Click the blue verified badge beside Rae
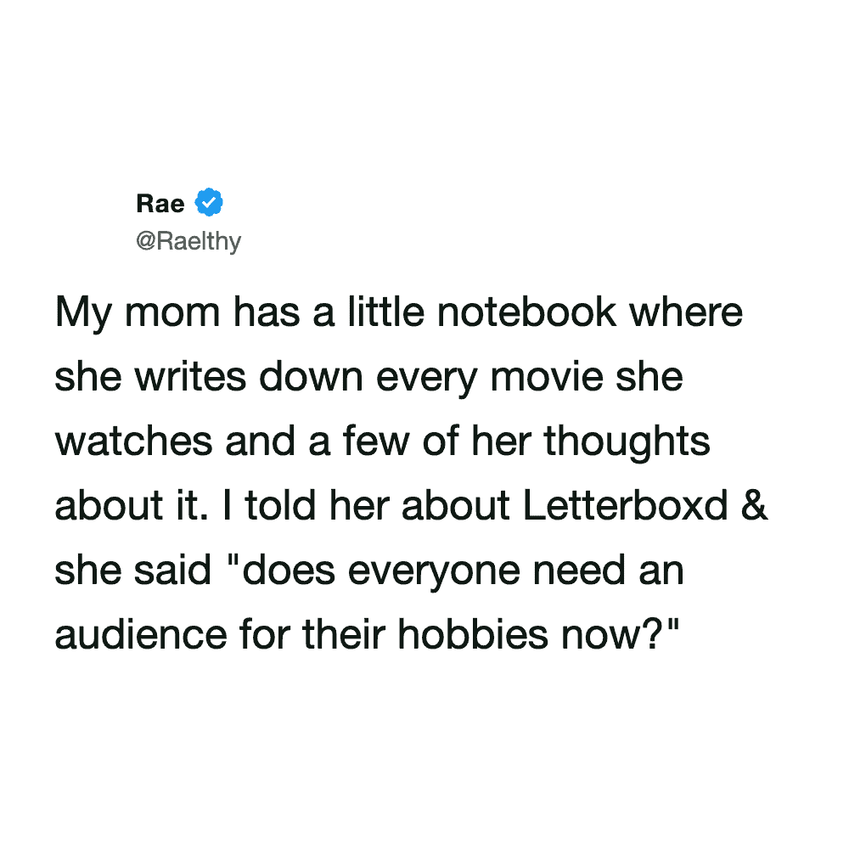 209,205
